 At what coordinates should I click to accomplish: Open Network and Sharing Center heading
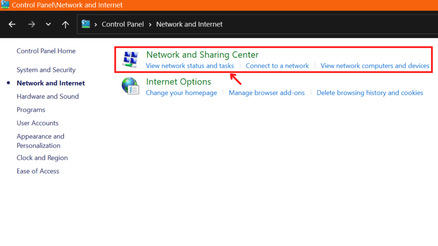point(202,55)
